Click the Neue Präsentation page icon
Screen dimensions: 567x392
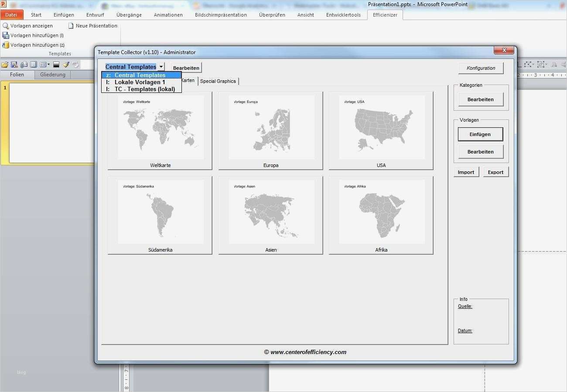click(71, 26)
